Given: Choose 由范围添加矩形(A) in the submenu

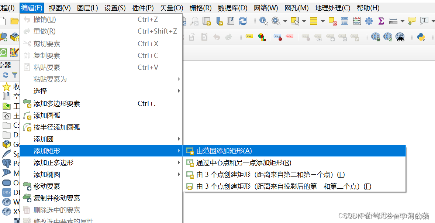Looking at the screenshot, I should coord(294,151).
